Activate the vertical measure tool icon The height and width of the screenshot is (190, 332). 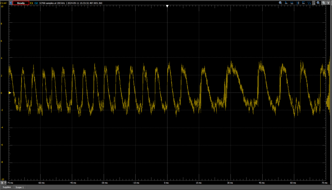point(298,3)
